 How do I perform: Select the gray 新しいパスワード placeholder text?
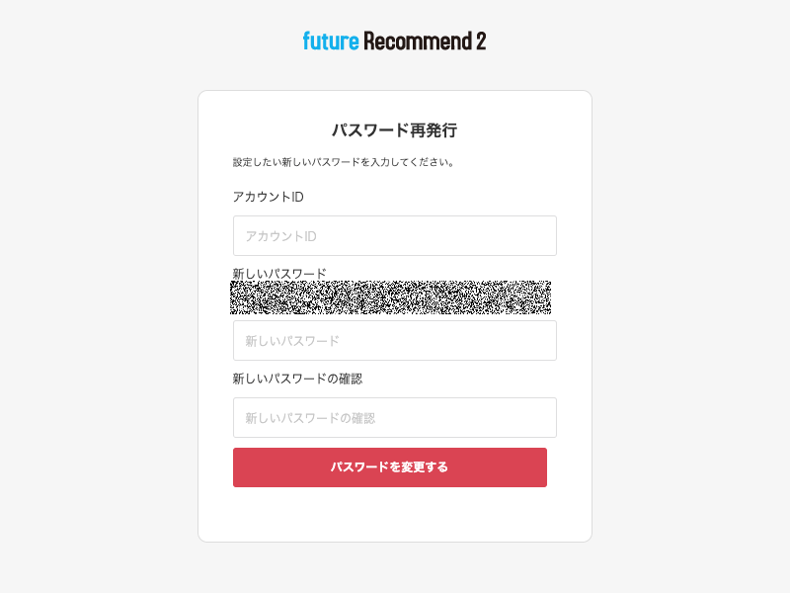tap(292, 341)
